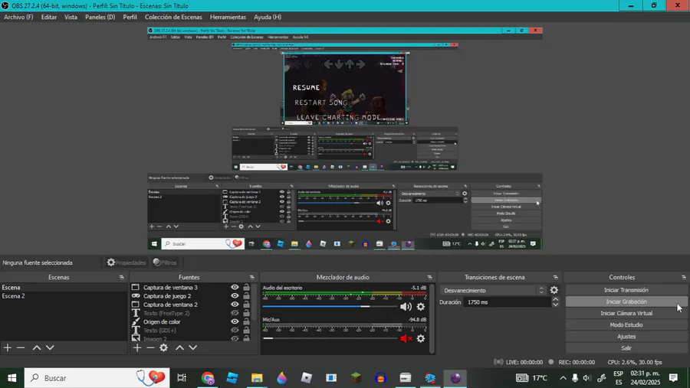Image resolution: width=690 pixels, height=388 pixels.
Task: Hide Origen de color source
Action: [x=235, y=321]
